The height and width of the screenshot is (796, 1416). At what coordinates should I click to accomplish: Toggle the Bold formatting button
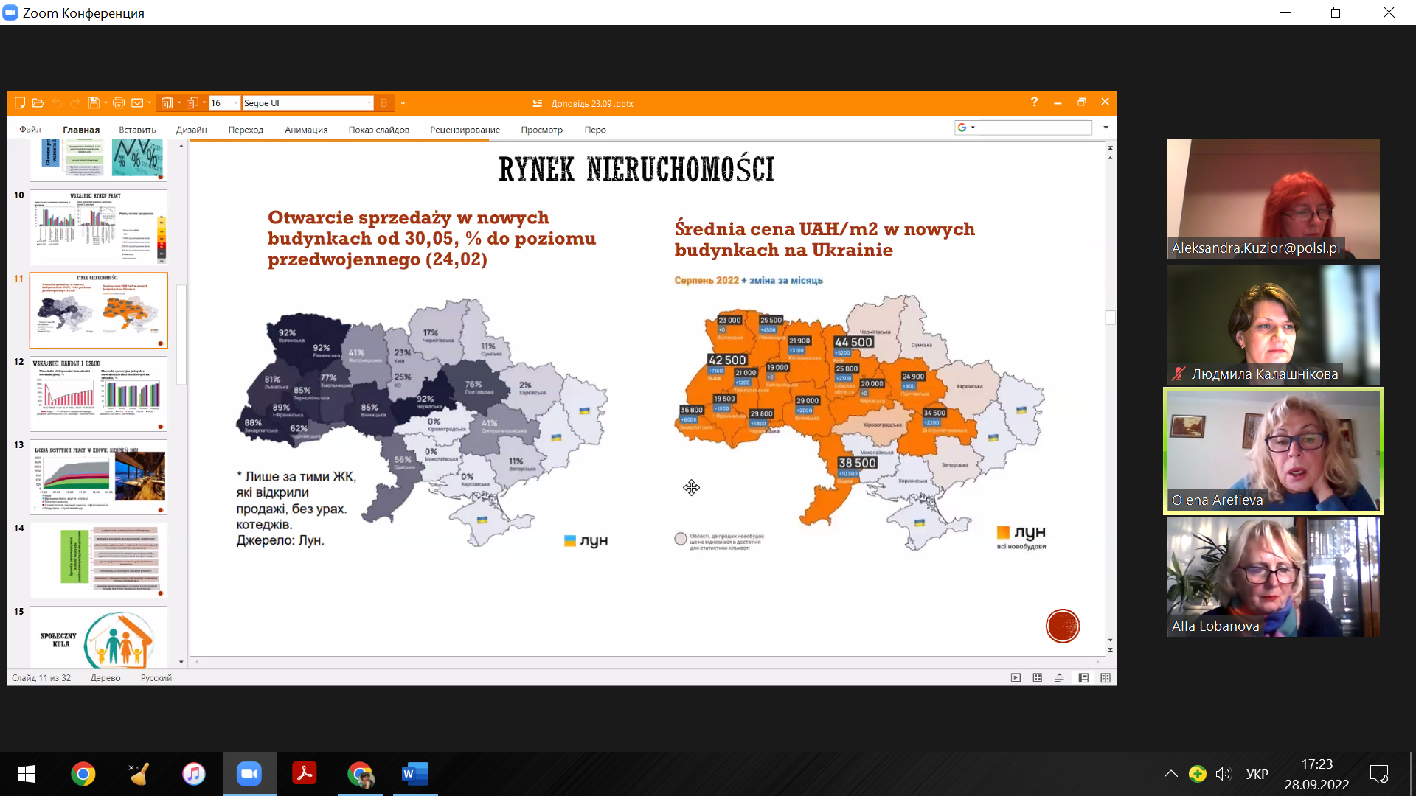click(383, 103)
